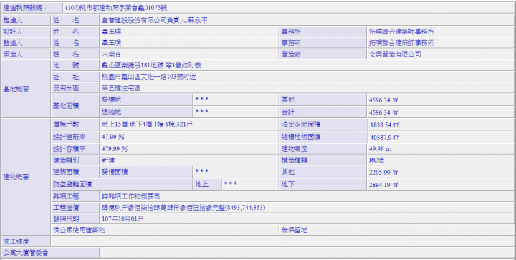
Task: Select company '安興營造有限公司'
Action: [395, 54]
